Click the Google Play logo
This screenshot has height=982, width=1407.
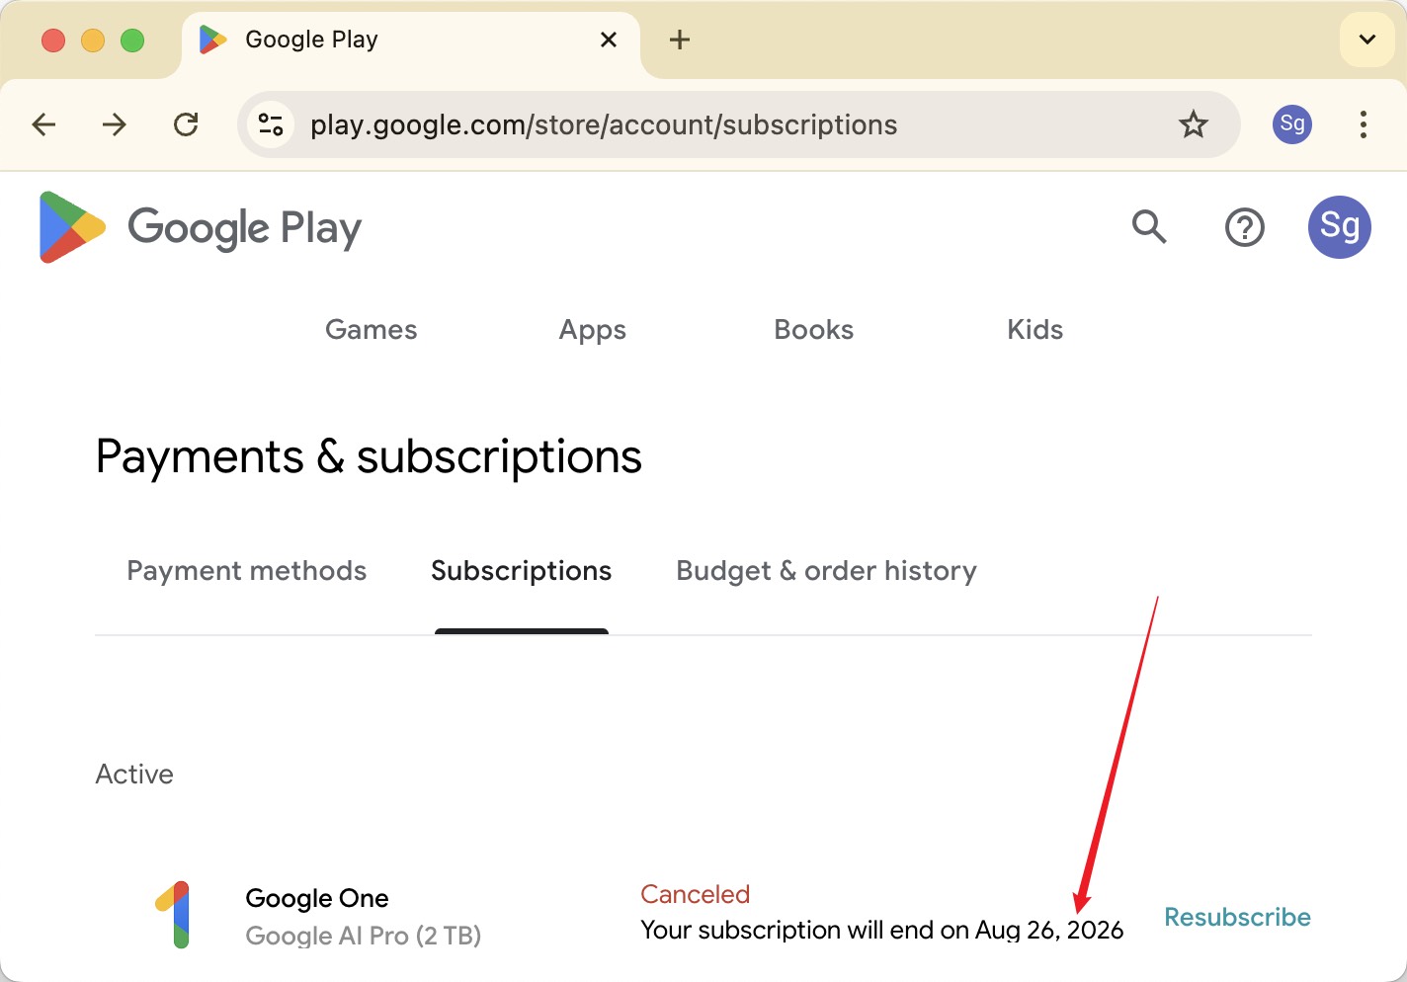pos(201,228)
